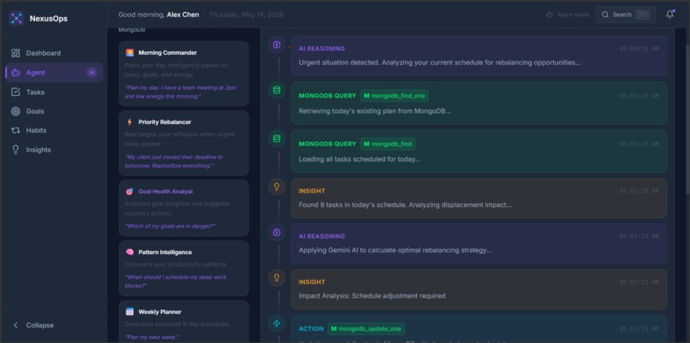
Task: Select the Pattern Intelligence agent card
Action: click(x=183, y=269)
